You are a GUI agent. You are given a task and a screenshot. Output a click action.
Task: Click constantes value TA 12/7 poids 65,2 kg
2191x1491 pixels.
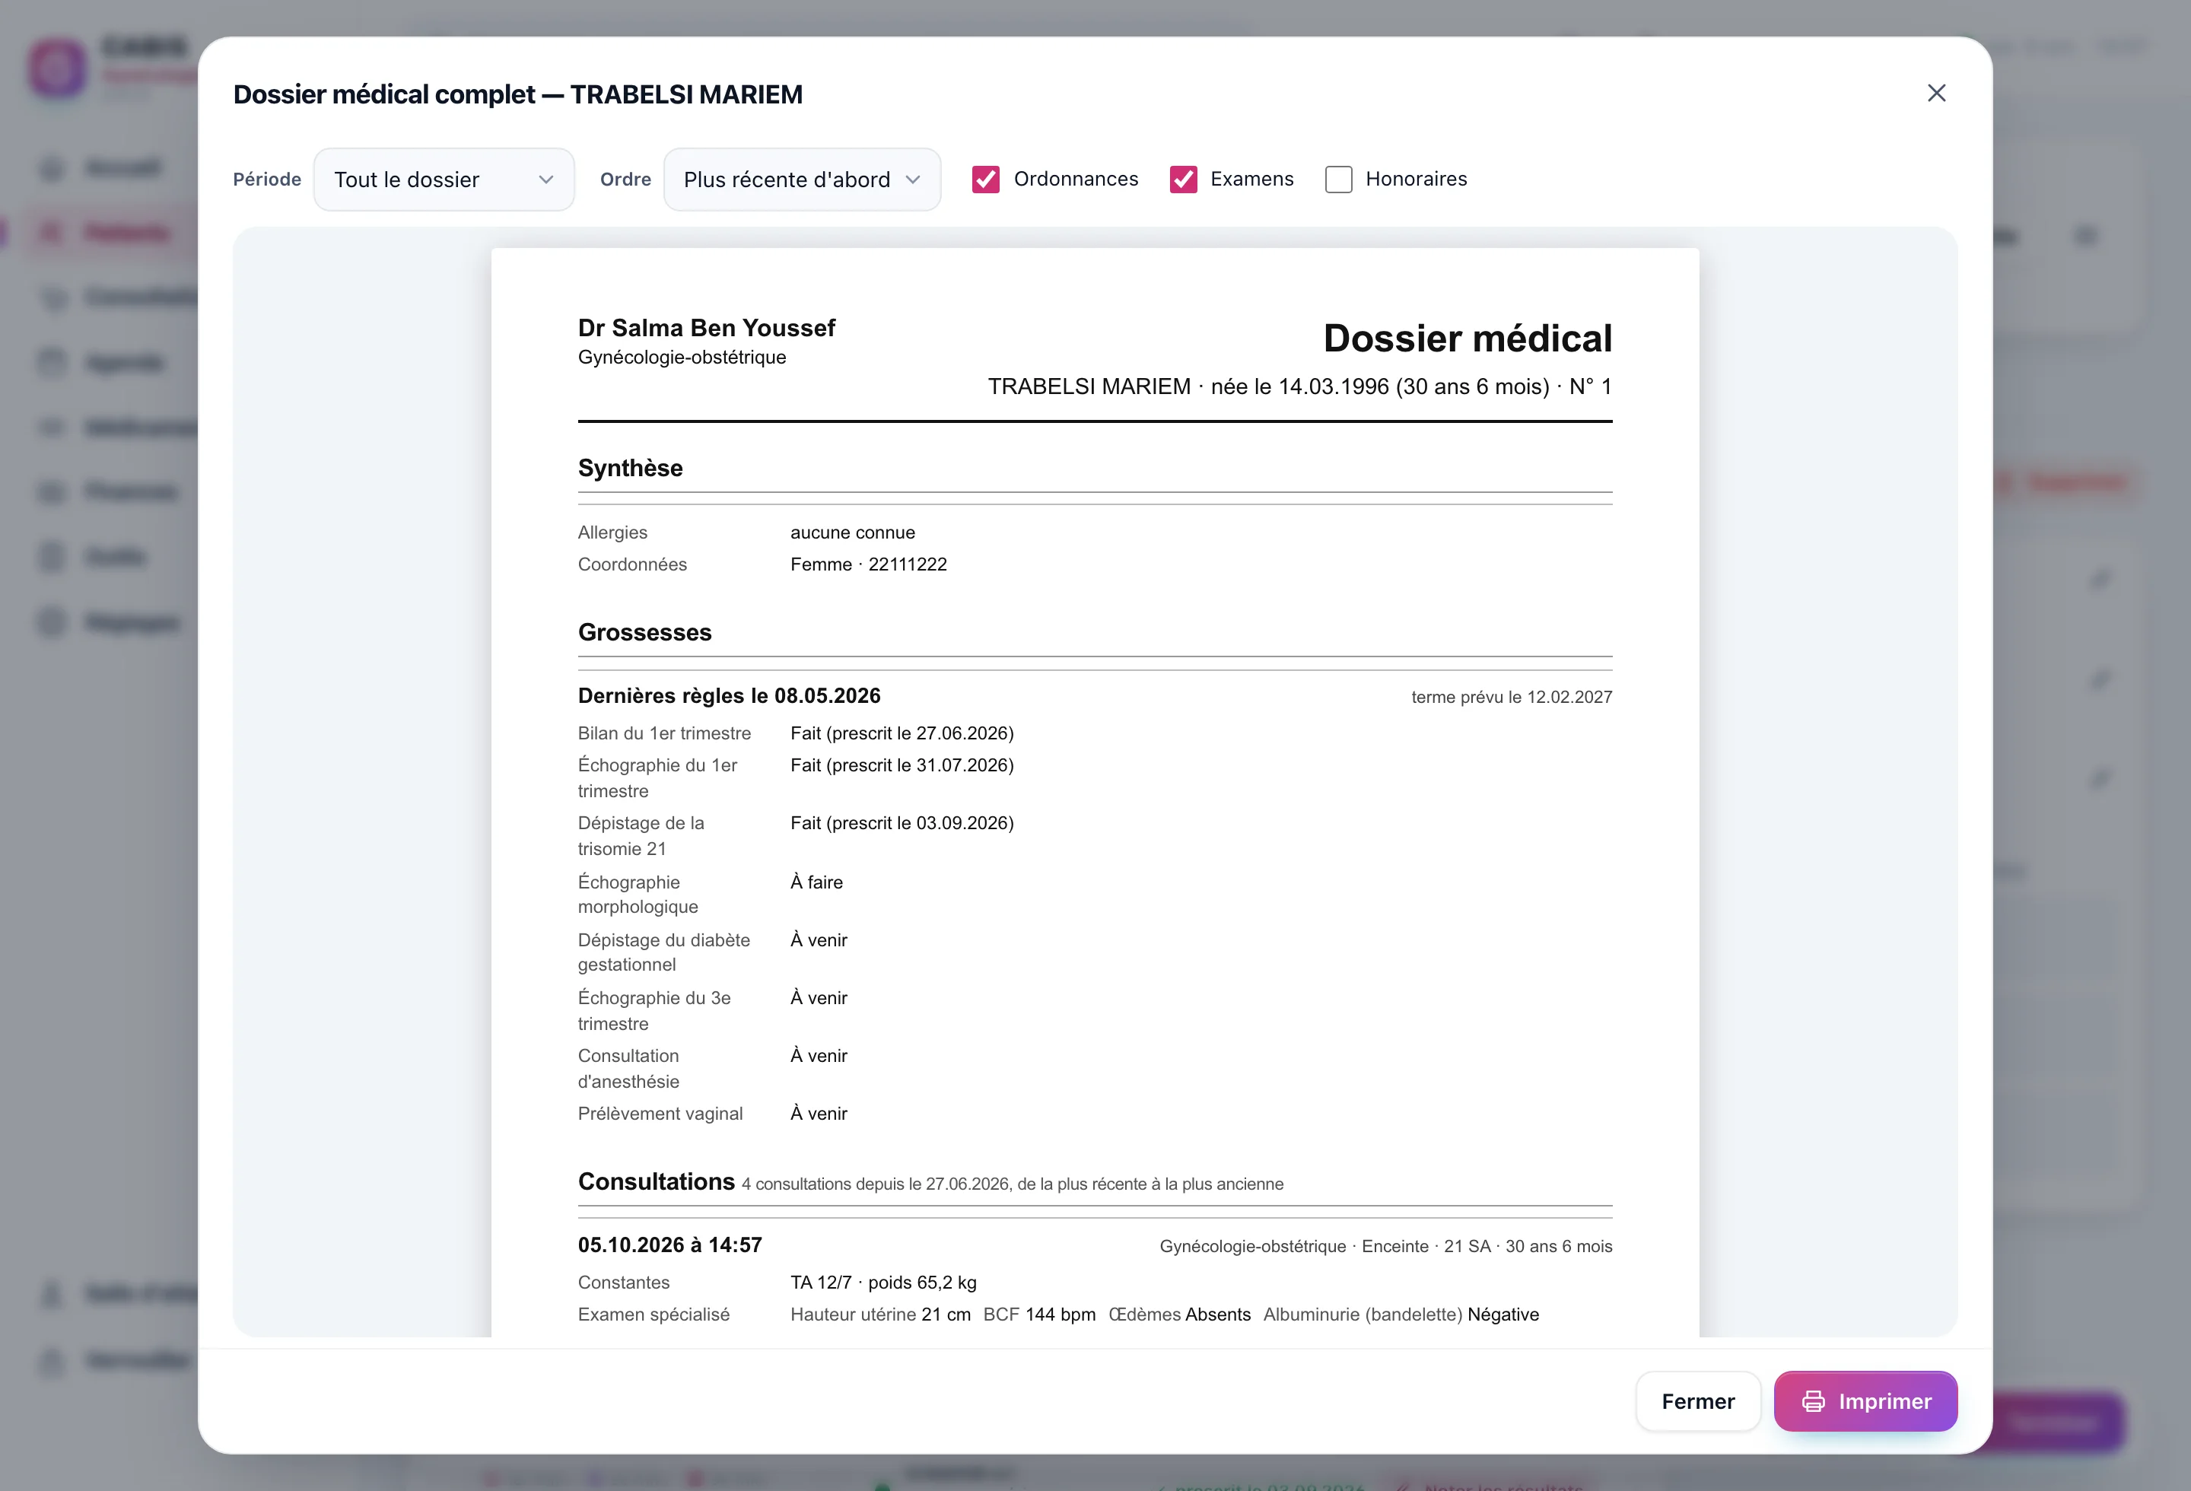pyautogui.click(x=883, y=1283)
